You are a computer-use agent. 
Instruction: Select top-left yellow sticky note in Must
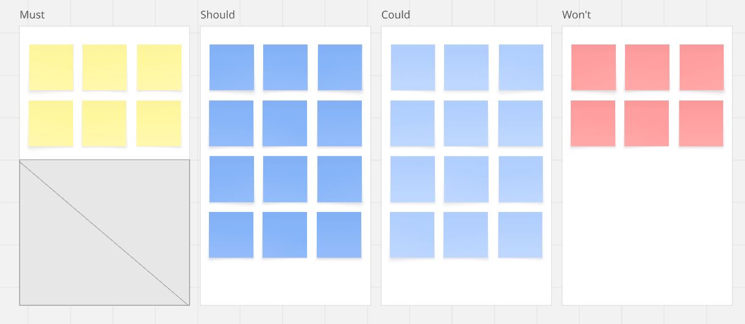(51, 67)
